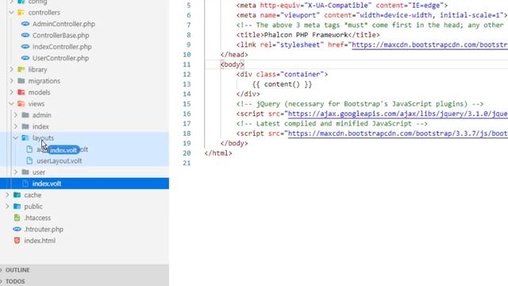Viewport: 508px width, 286px height.
Task: Expand the admin views folder
Action: point(16,115)
